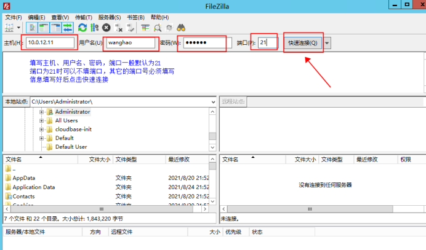Expand the Default tree node
426x250 pixels.
(x=42, y=138)
